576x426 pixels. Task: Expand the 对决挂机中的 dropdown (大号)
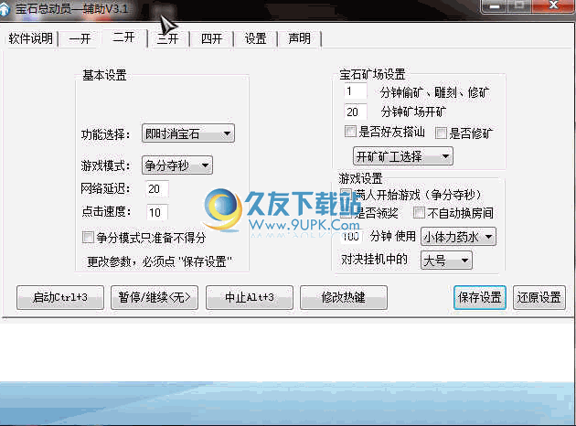(446, 261)
